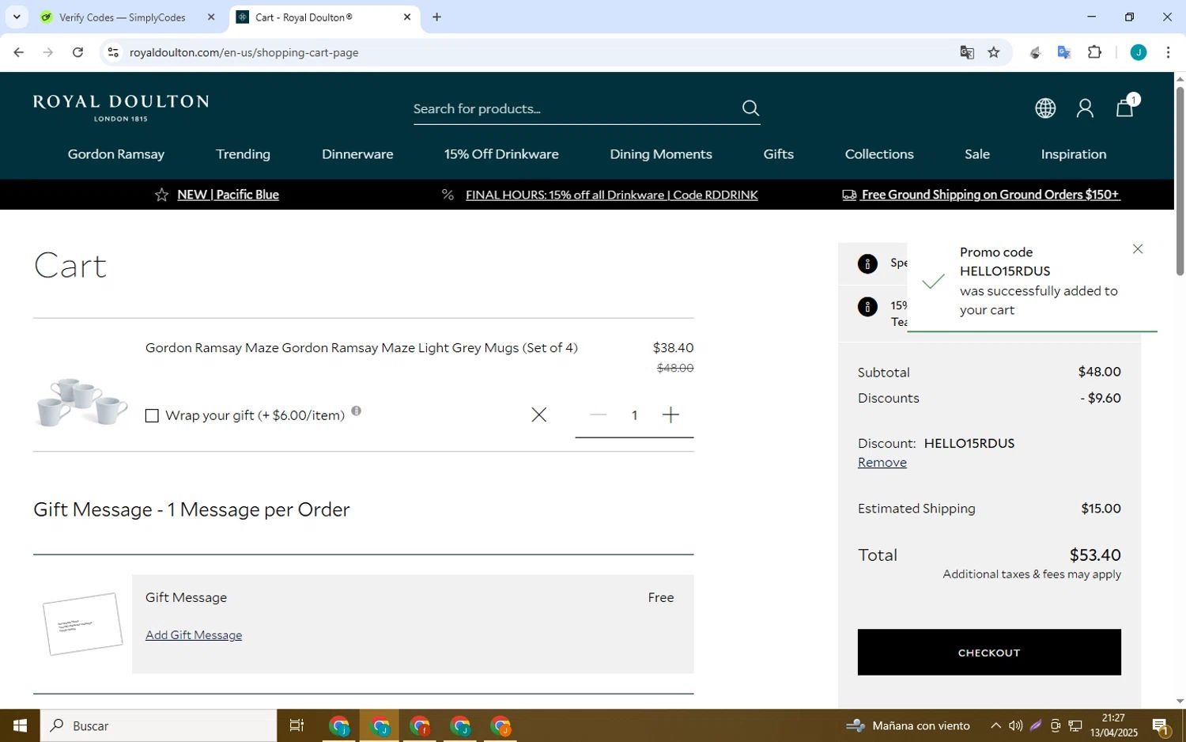
Task: Open the Dining Moments menu
Action: coord(661,154)
